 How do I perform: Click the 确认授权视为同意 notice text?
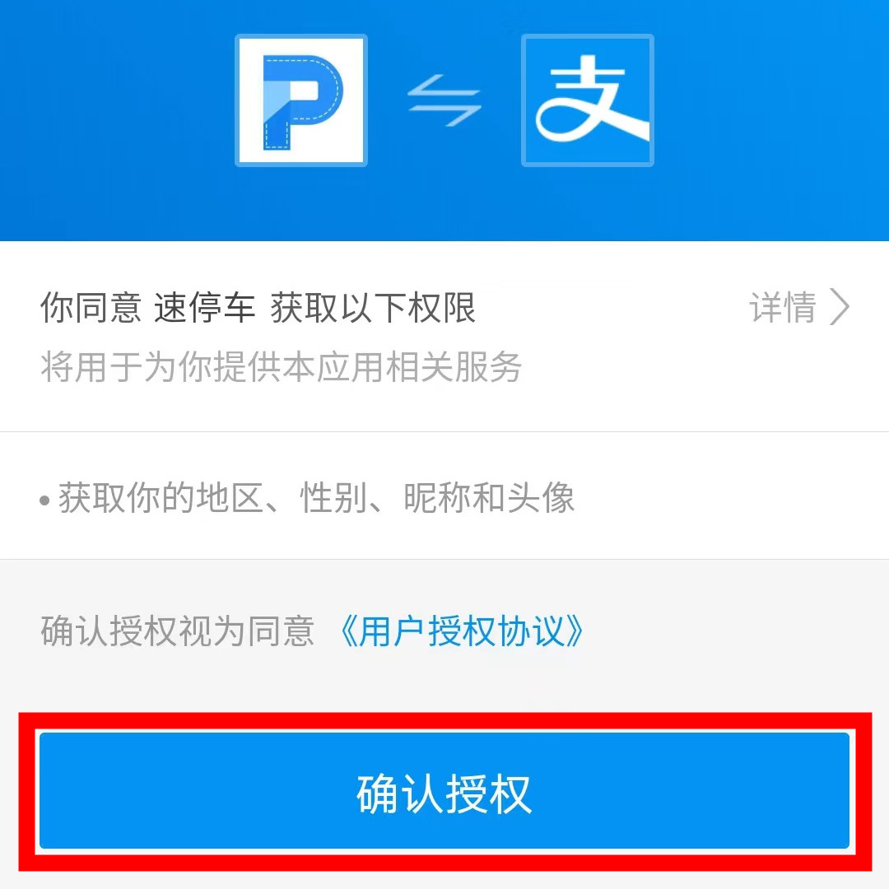(x=177, y=631)
